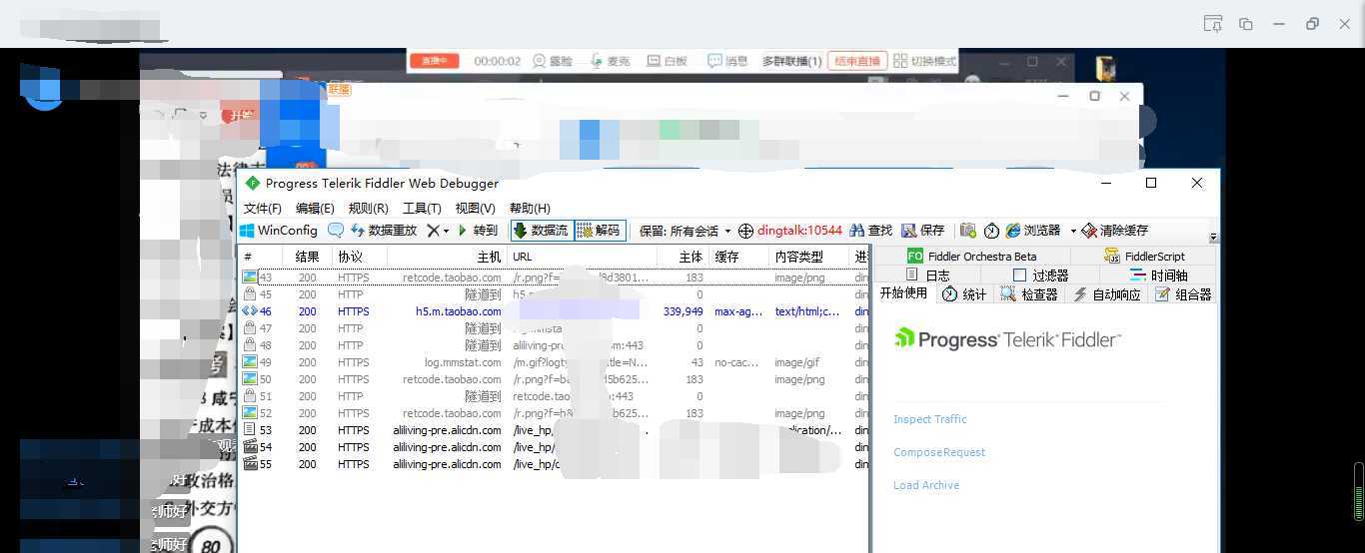Select the 开始使用 tab
This screenshot has width=1365, height=553.
tap(903, 293)
